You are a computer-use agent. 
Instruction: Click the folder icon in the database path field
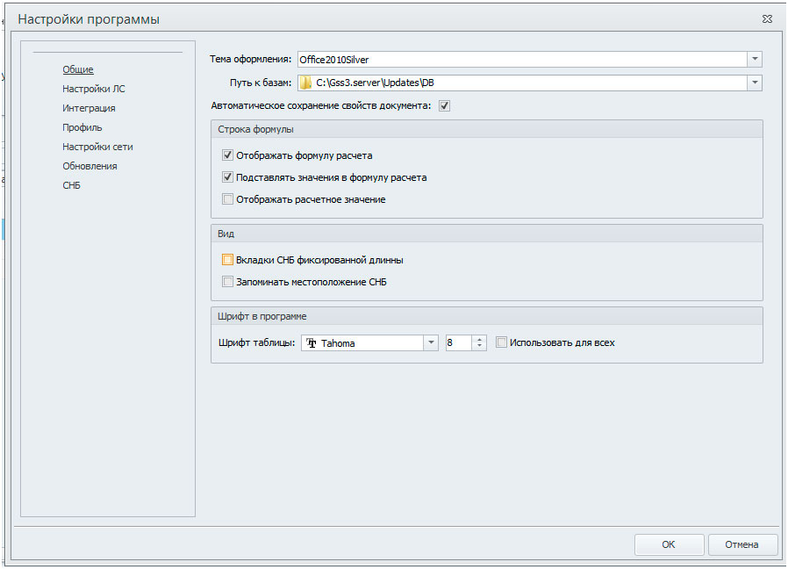click(305, 83)
